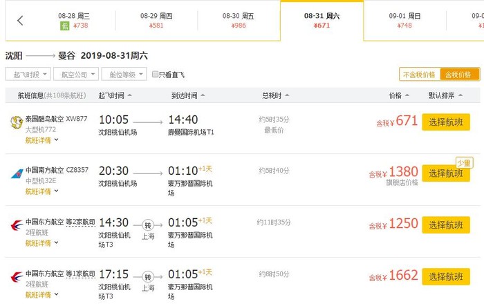The image size is (484, 306).
Task: Click the previous dates left arrow
Action: click(x=20, y=21)
